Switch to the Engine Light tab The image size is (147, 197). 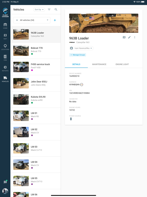click(x=122, y=64)
